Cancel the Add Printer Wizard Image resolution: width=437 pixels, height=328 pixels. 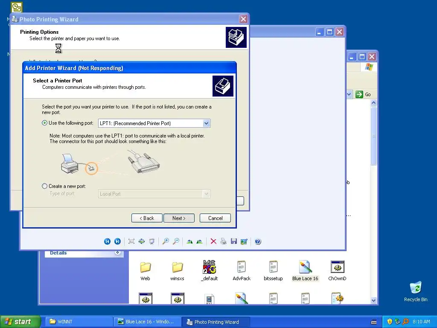click(215, 218)
